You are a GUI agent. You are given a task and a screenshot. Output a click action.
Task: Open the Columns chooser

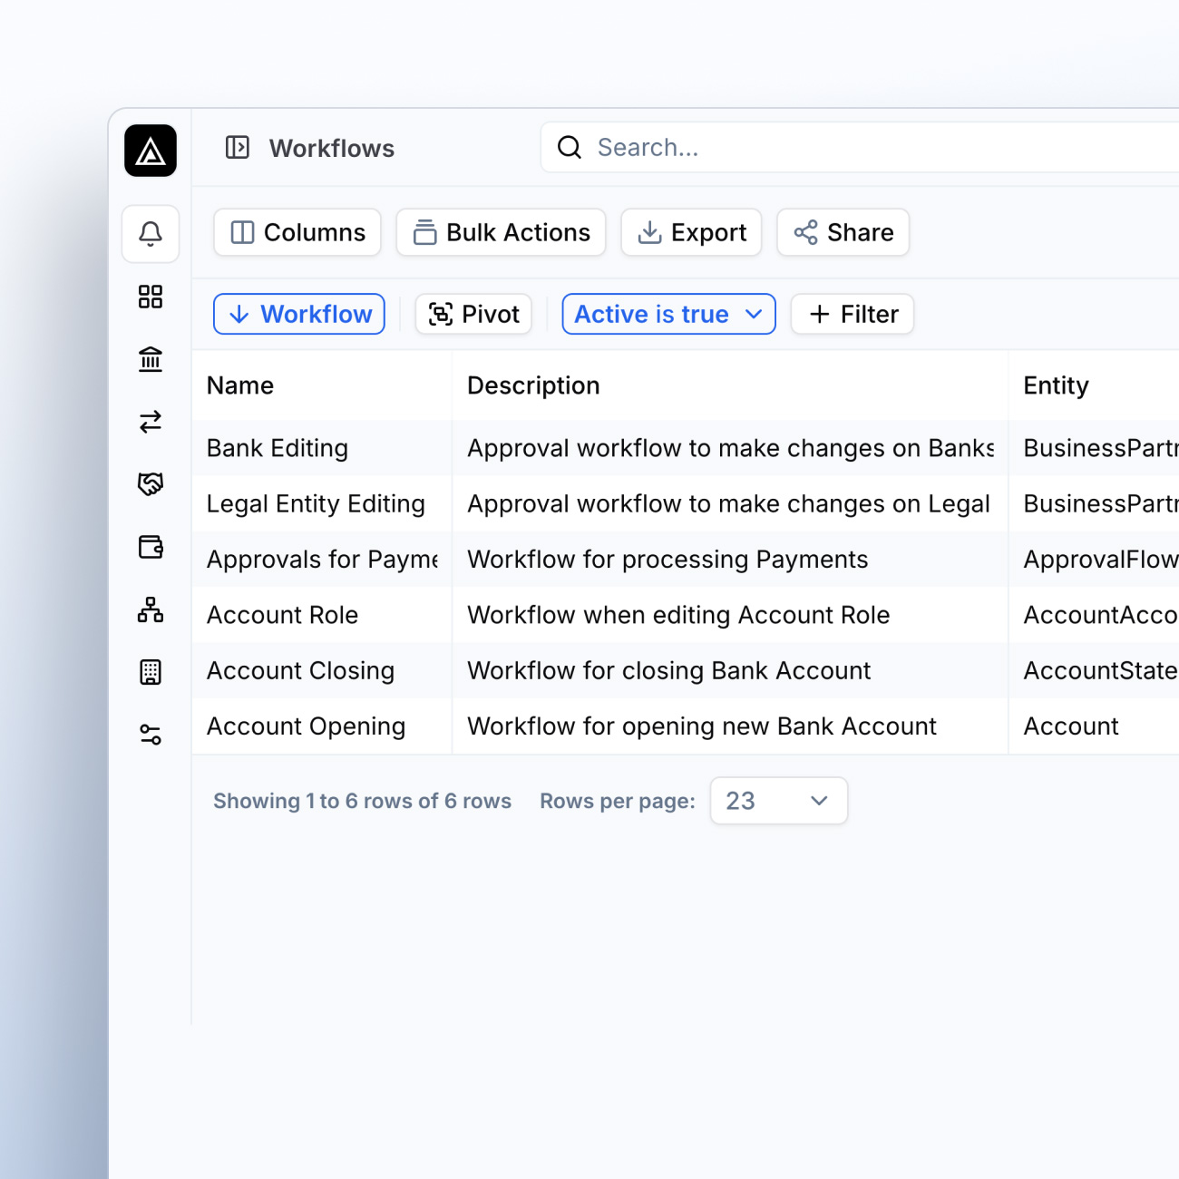pos(297,233)
